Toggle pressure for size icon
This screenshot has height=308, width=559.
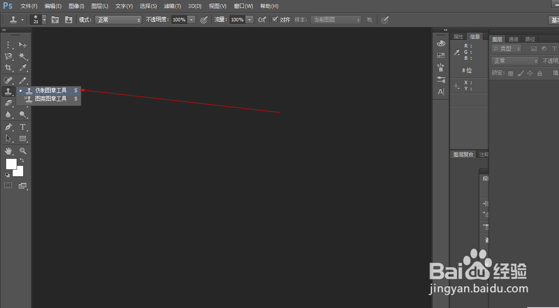coord(385,20)
